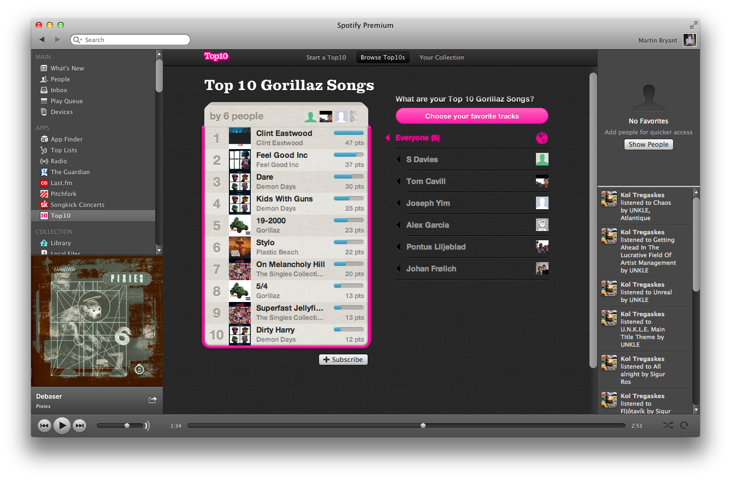Screen dimensions: 731x480
Task: Click the Subscribe button
Action: pyautogui.click(x=343, y=359)
